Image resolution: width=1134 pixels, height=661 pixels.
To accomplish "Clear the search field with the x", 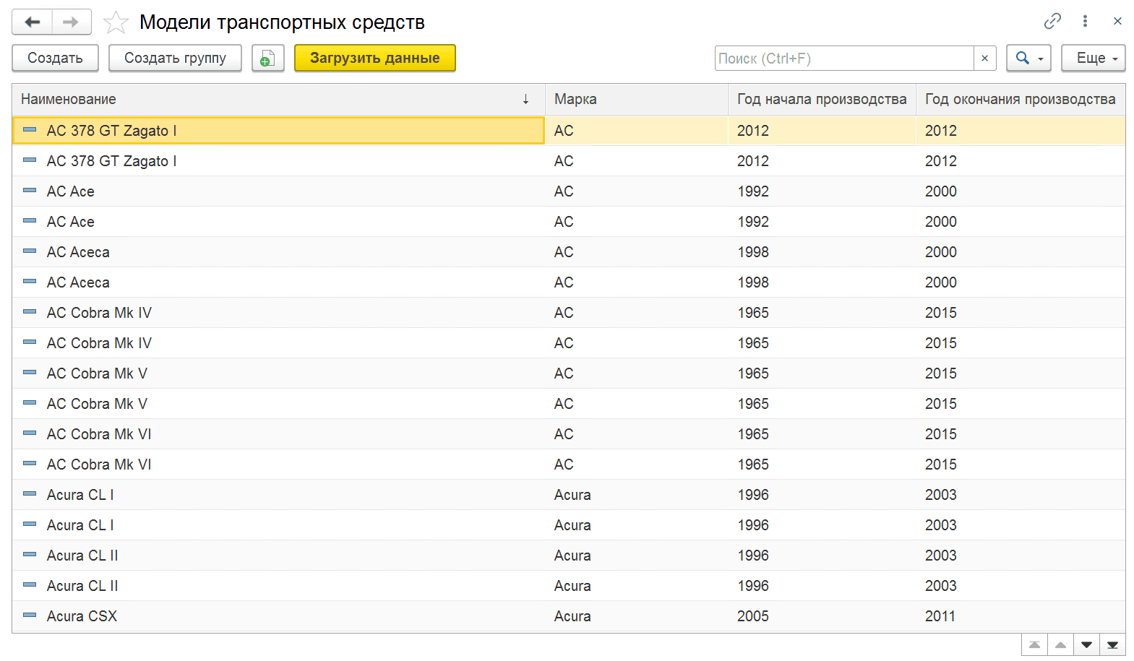I will coord(984,59).
